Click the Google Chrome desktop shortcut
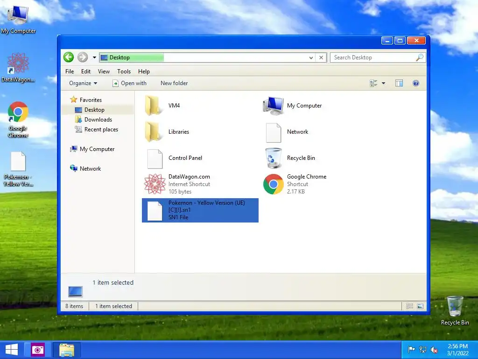Screen dimensions: 478x359 click(x=18, y=120)
